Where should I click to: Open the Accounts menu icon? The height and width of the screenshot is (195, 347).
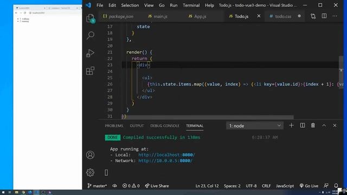91,155
